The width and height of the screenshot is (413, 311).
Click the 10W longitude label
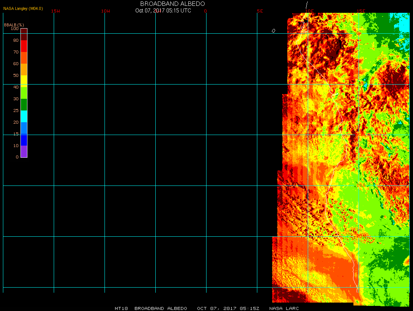pos(106,11)
